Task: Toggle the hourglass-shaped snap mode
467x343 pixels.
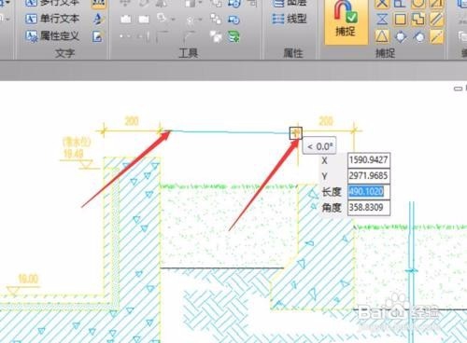Action: tap(382, 20)
